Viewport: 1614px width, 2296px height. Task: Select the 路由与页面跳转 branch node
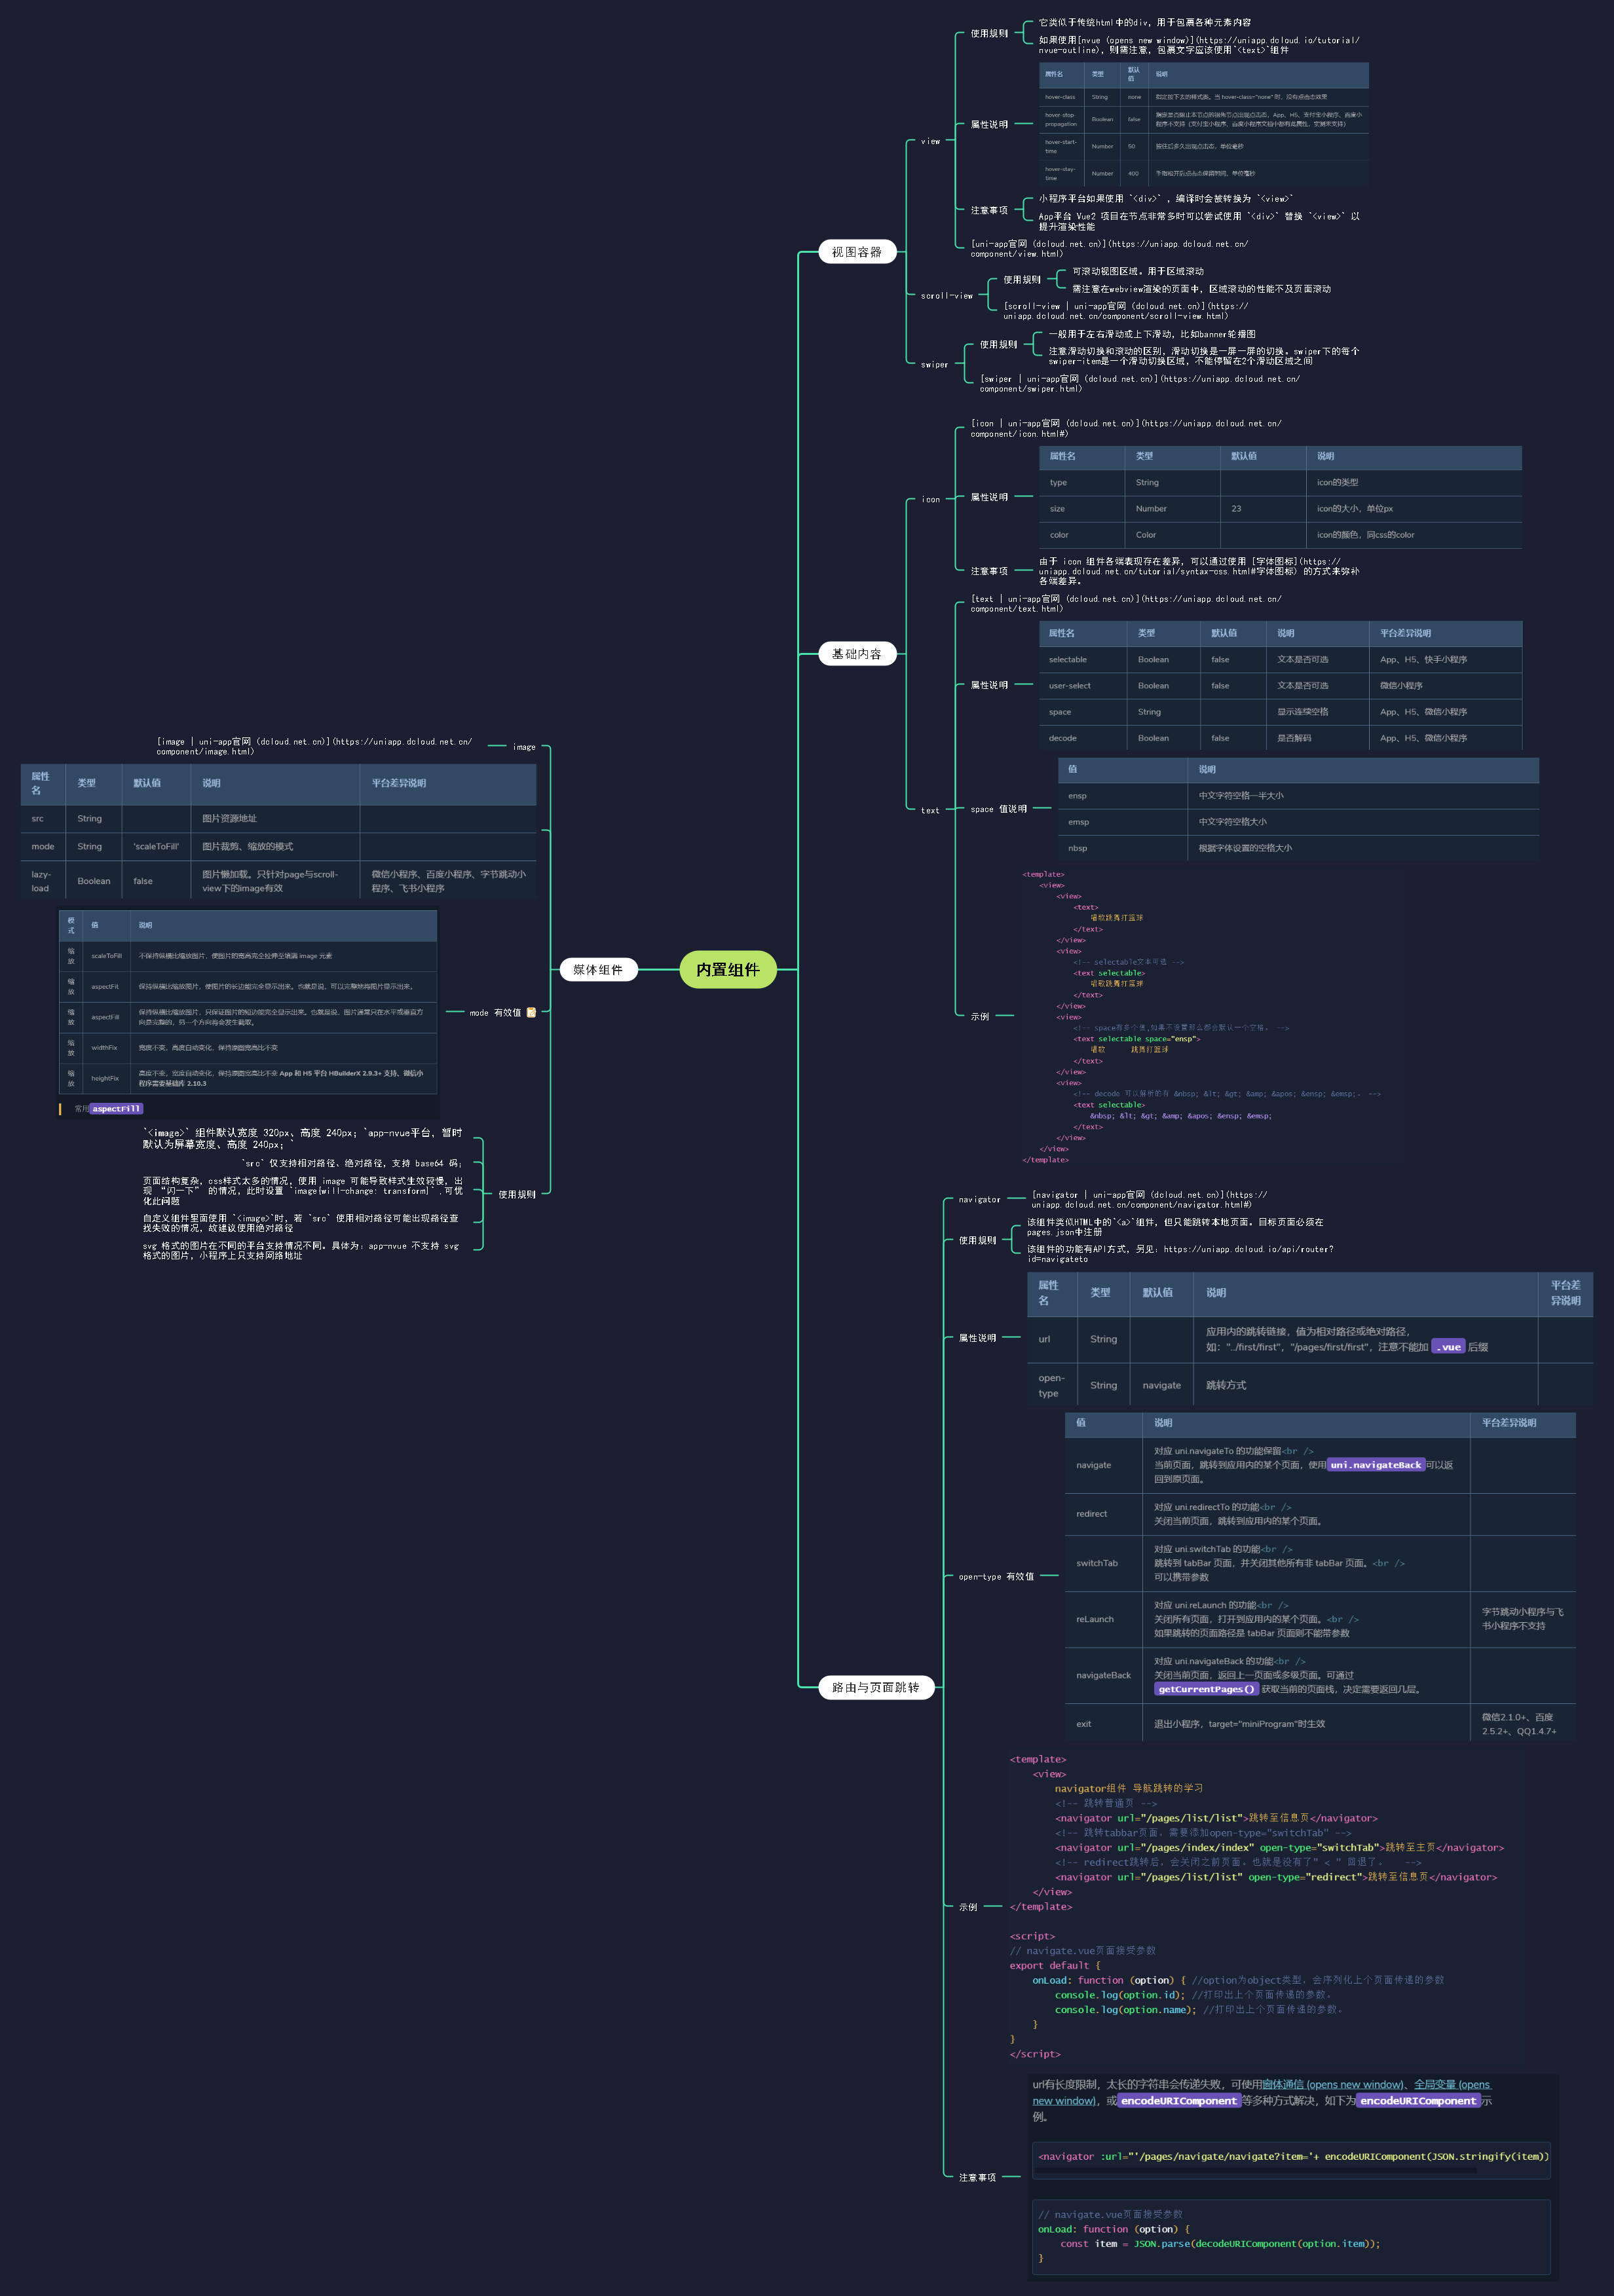(876, 1687)
